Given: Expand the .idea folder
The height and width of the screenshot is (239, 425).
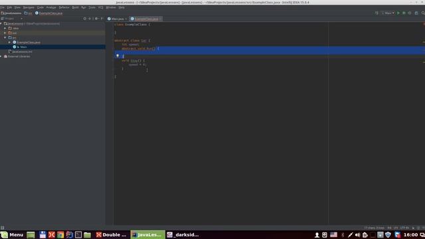Looking at the screenshot, I should pos(5,28).
